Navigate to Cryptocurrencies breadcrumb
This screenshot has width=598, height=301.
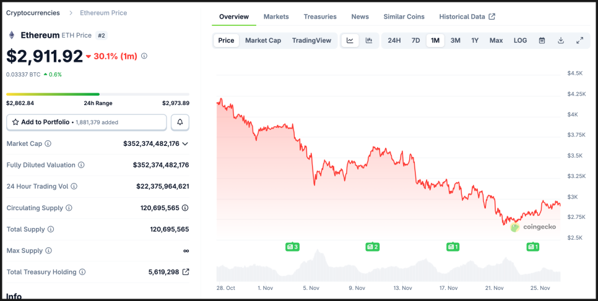33,13
